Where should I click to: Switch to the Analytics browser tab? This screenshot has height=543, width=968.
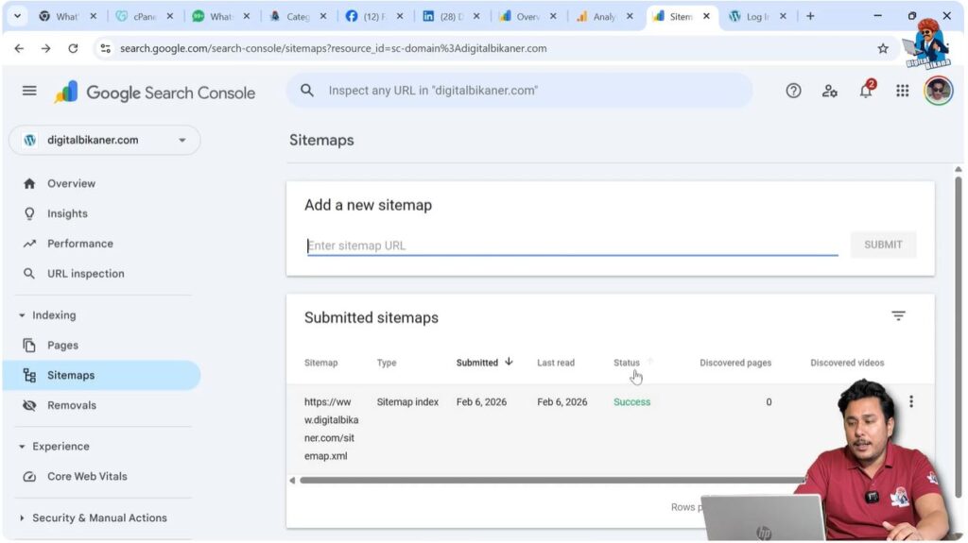(x=602, y=17)
